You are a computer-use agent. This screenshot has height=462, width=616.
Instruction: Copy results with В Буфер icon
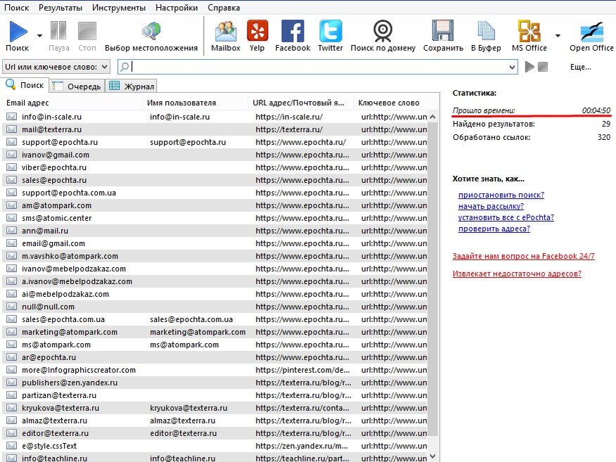pyautogui.click(x=486, y=31)
